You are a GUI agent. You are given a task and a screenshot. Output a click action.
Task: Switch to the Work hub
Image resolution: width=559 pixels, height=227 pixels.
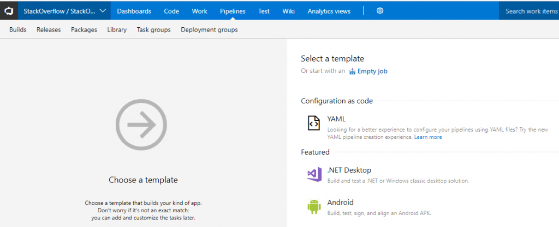point(199,11)
